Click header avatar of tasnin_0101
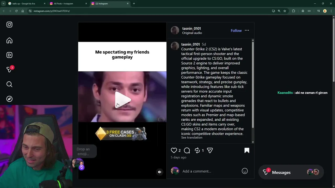This screenshot has width=335, height=188. coord(175,30)
